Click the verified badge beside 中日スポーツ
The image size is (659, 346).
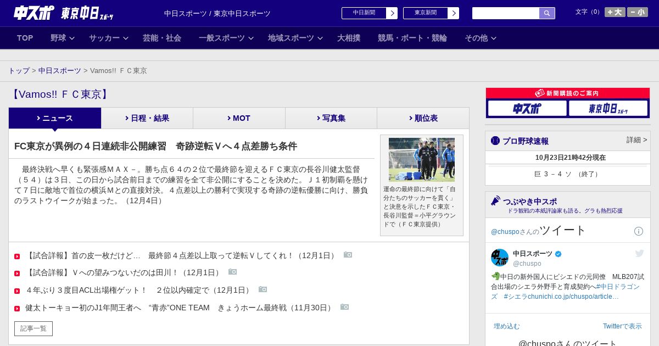(x=559, y=254)
